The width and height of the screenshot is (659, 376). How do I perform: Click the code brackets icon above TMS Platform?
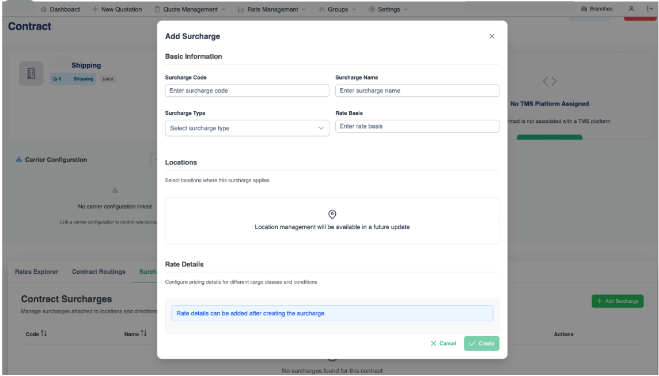tap(550, 82)
